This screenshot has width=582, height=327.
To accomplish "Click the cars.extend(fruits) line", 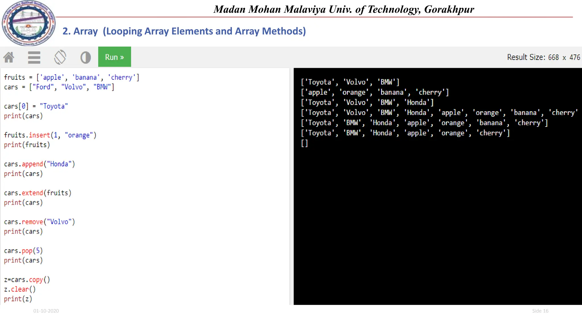I will click(x=38, y=193).
